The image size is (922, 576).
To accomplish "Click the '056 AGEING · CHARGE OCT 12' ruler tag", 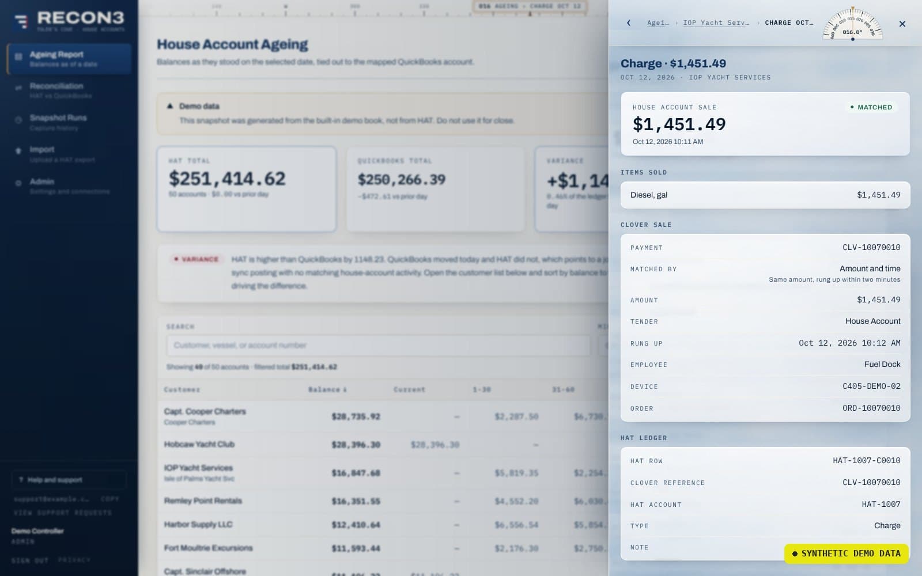I will click(531, 6).
